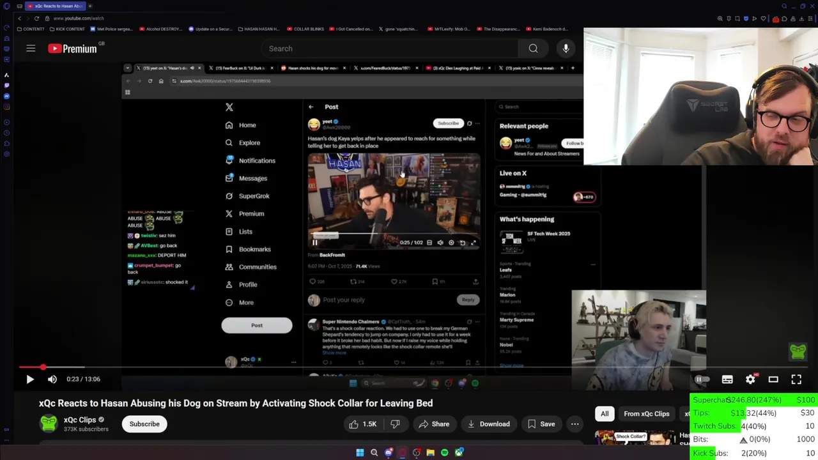Focus the www.youtube.com/watch address bar
Screen dimensions: 818x460
79,19
